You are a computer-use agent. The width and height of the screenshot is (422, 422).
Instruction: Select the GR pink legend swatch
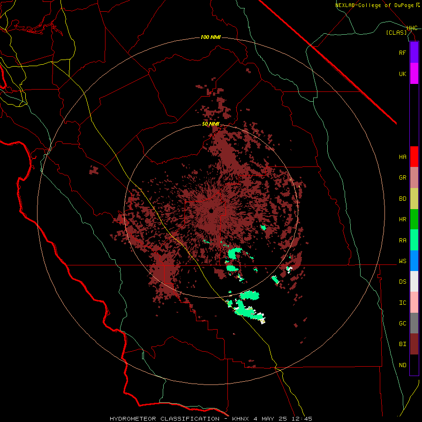414,178
